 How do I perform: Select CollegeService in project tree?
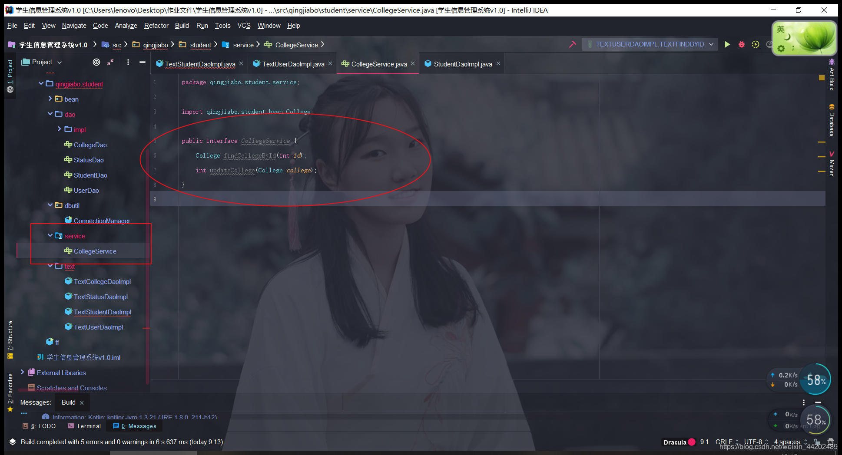[95, 251]
